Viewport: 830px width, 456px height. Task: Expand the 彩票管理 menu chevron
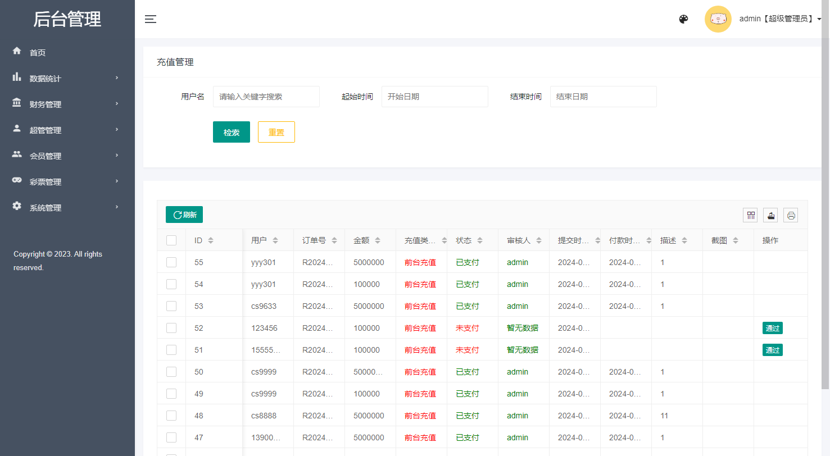(117, 181)
